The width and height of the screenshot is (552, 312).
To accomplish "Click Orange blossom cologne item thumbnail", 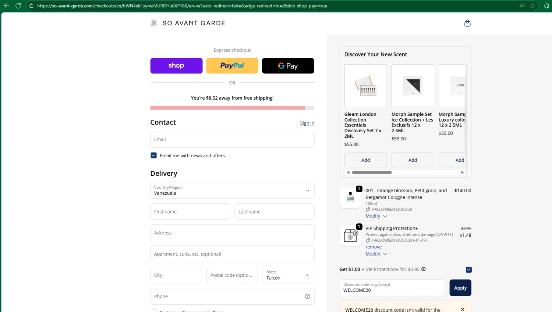I will point(350,198).
